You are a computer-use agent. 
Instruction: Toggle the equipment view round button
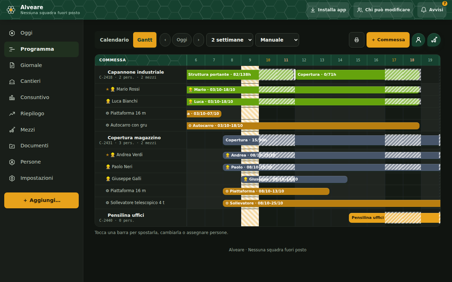[x=434, y=40]
